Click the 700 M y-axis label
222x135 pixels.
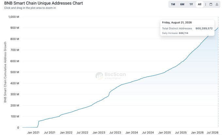tap(15, 50)
